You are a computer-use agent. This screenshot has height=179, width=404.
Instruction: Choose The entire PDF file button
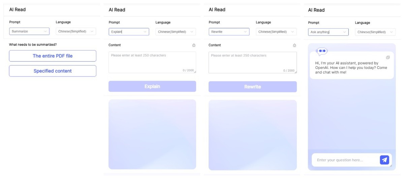[x=53, y=56]
